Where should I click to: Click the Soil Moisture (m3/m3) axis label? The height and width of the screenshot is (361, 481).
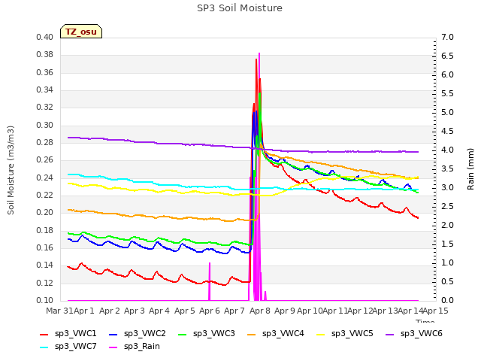11,170
